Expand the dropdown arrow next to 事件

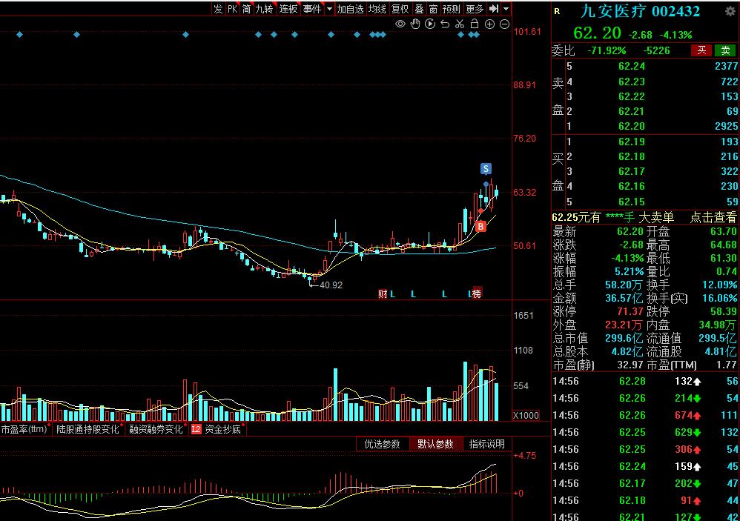[x=329, y=9]
